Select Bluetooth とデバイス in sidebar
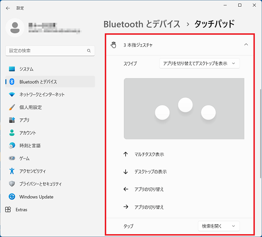This screenshot has width=262, height=237. point(50,81)
